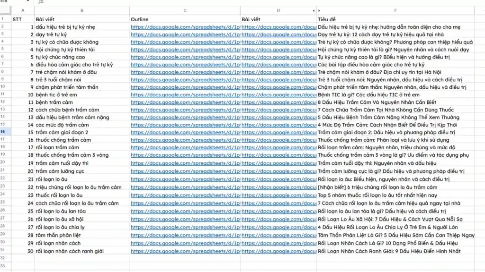The image size is (485, 272).
Task: Click the cell "tự kỷ chức năng cao"
Action: (x=82, y=57)
